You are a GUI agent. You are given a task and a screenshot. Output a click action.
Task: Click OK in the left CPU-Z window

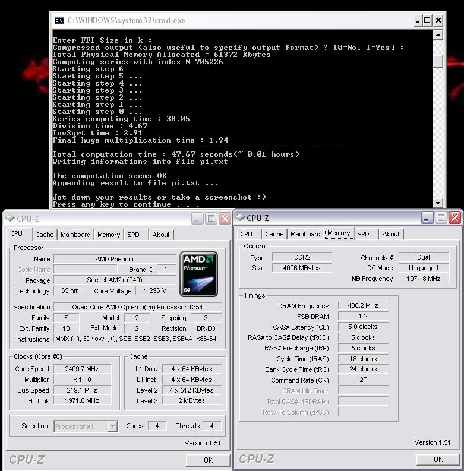(x=208, y=460)
